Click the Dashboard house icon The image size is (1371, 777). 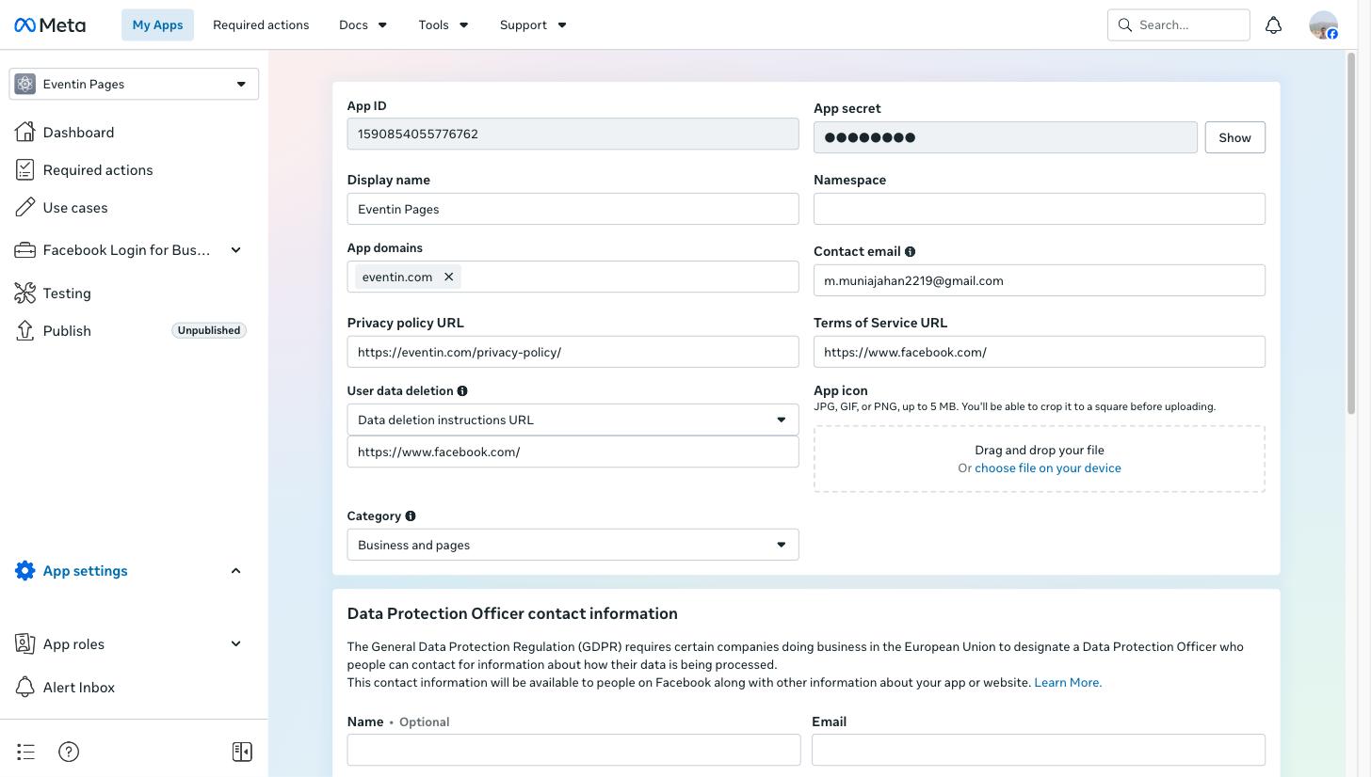coord(25,133)
